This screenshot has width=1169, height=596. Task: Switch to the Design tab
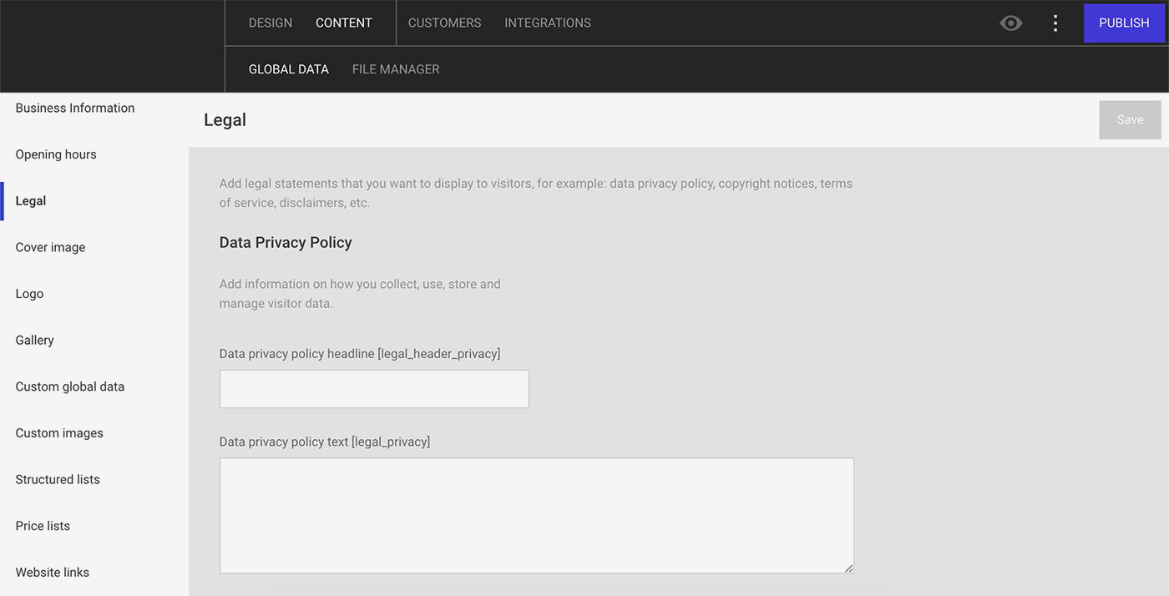(x=271, y=23)
